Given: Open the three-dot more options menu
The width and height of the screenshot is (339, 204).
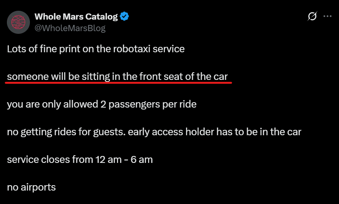Looking at the screenshot, I should point(327,16).
